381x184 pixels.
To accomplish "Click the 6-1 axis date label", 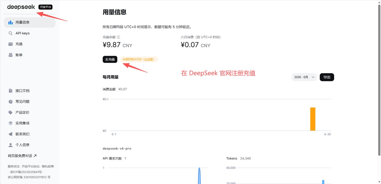I will coord(114,134).
